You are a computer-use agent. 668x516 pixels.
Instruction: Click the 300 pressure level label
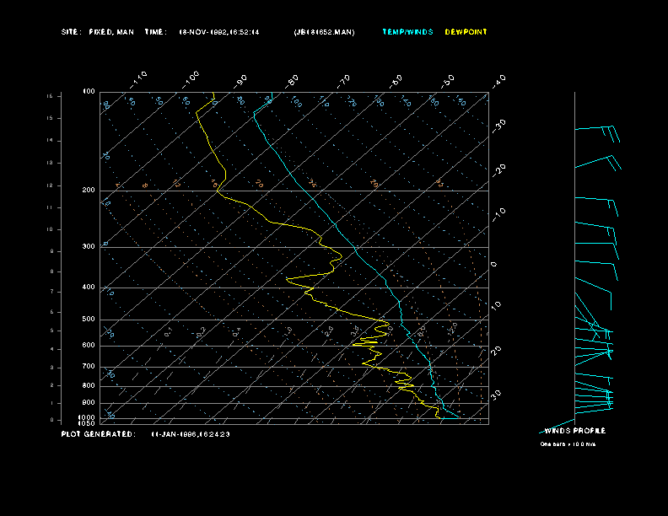tap(89, 247)
